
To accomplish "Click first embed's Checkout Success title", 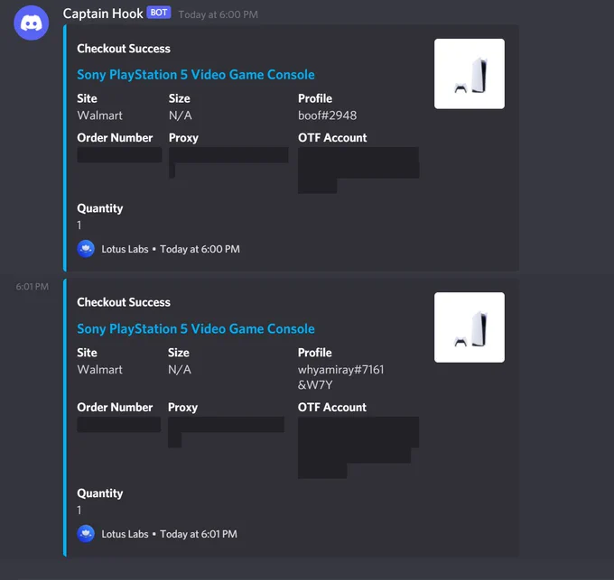I will tap(124, 49).
